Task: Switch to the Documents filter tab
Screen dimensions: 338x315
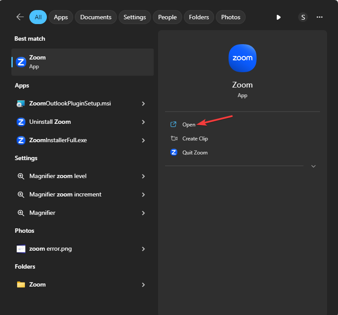Action: click(96, 17)
